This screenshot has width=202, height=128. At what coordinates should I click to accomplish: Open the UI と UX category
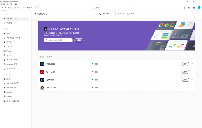click(x=8, y=51)
